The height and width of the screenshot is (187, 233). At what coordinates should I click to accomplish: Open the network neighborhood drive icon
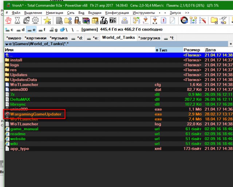click(x=64, y=30)
